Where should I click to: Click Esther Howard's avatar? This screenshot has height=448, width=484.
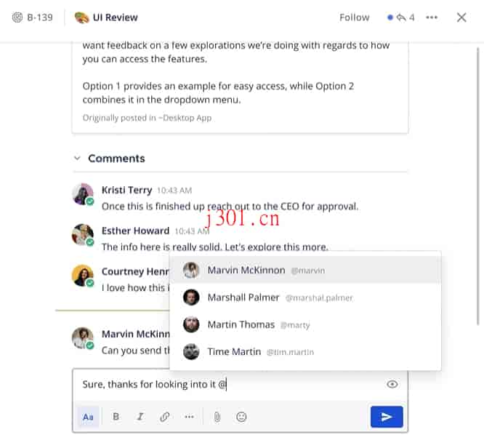click(x=83, y=235)
